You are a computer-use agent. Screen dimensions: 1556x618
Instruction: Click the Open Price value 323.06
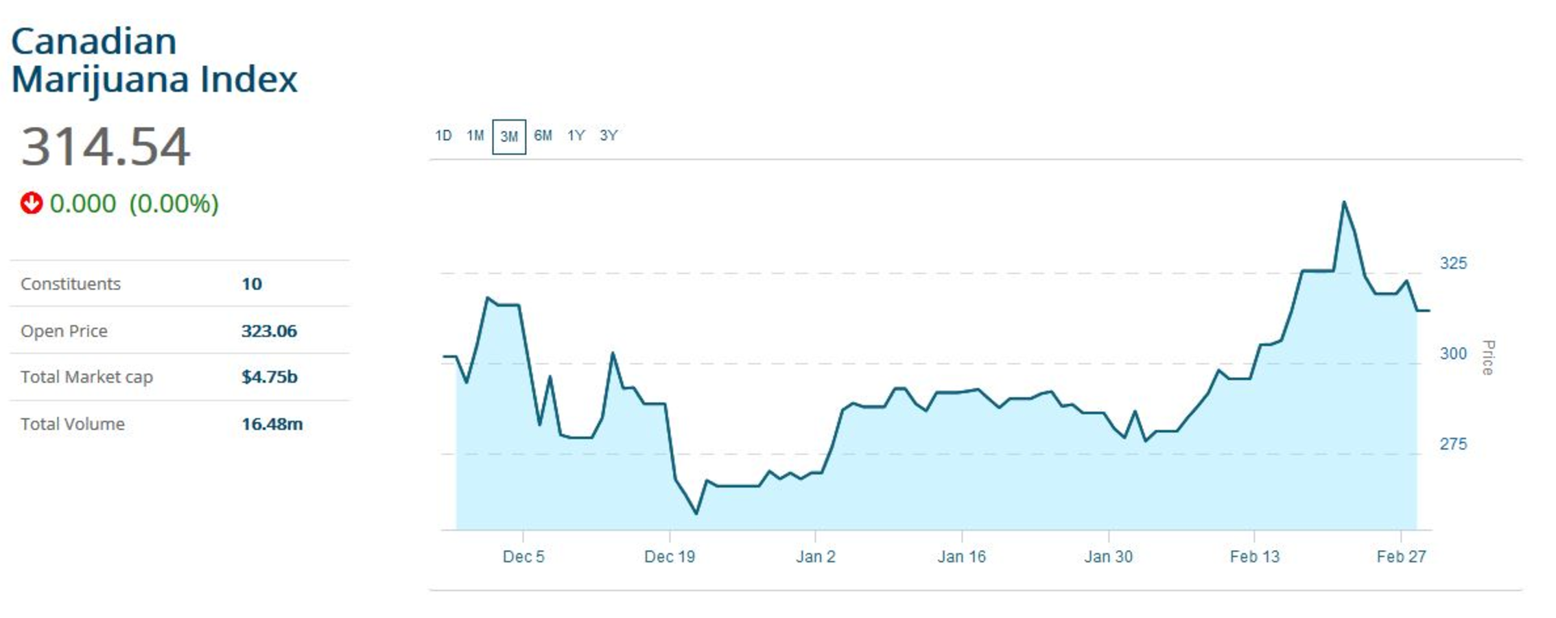pyautogui.click(x=269, y=331)
